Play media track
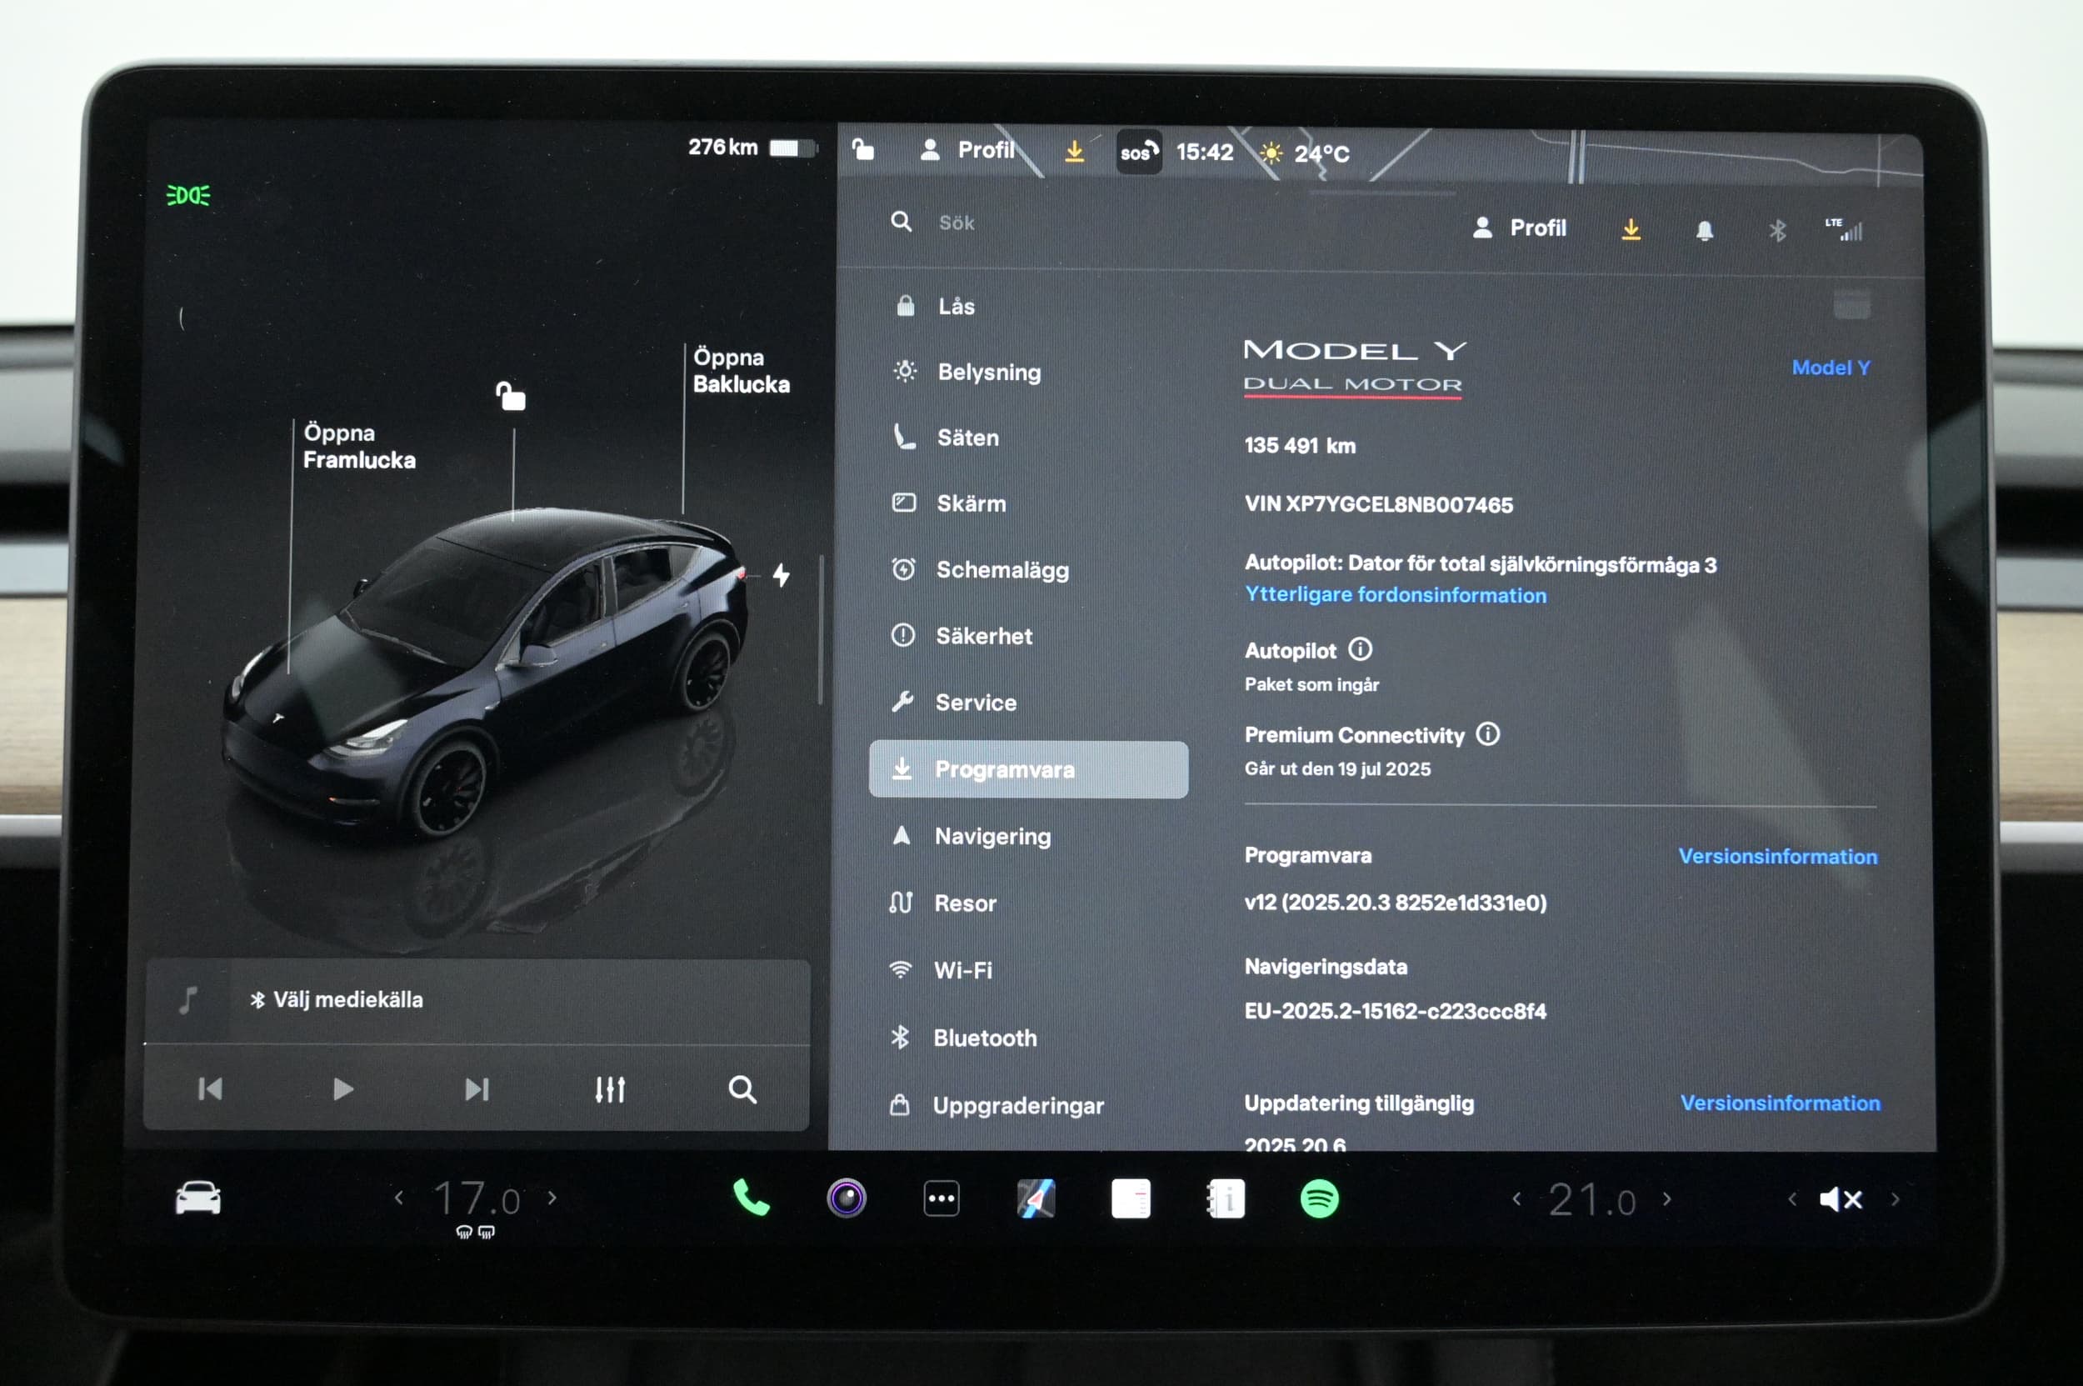 click(343, 1089)
